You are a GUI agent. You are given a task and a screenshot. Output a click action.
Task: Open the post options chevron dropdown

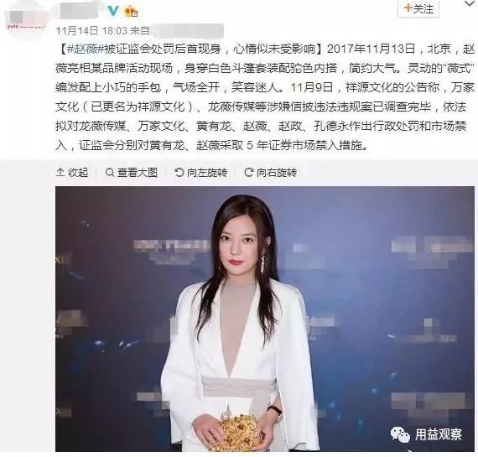pyautogui.click(x=470, y=3)
